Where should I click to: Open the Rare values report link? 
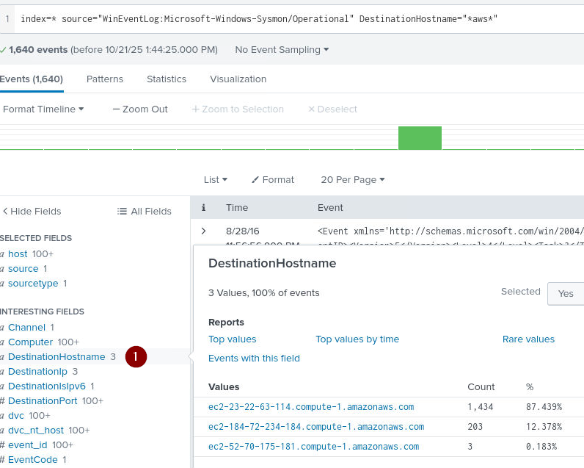(528, 339)
